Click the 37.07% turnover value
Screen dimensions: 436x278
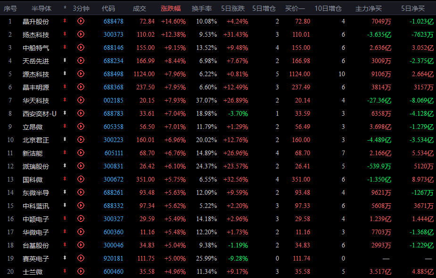point(206,101)
